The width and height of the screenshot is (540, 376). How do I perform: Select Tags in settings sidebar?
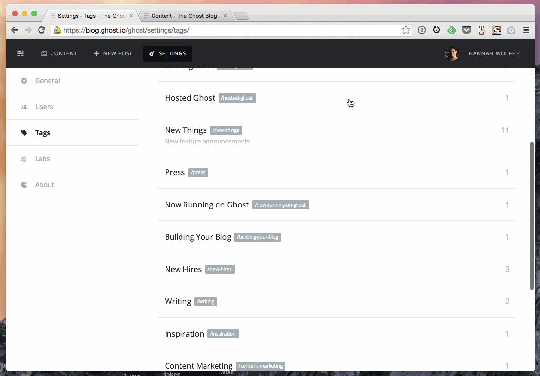[72, 133]
